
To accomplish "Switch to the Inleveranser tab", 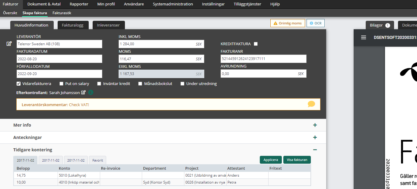I will tap(108, 25).
